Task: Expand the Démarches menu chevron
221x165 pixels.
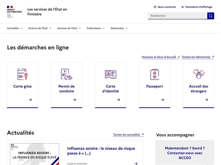Action: point(127,28)
